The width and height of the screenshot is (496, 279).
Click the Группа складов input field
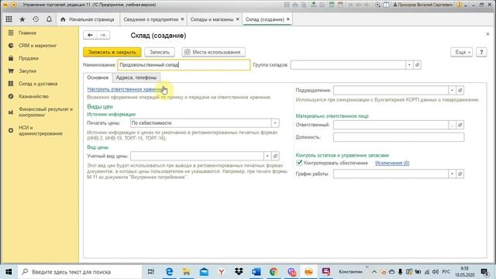[348, 65]
